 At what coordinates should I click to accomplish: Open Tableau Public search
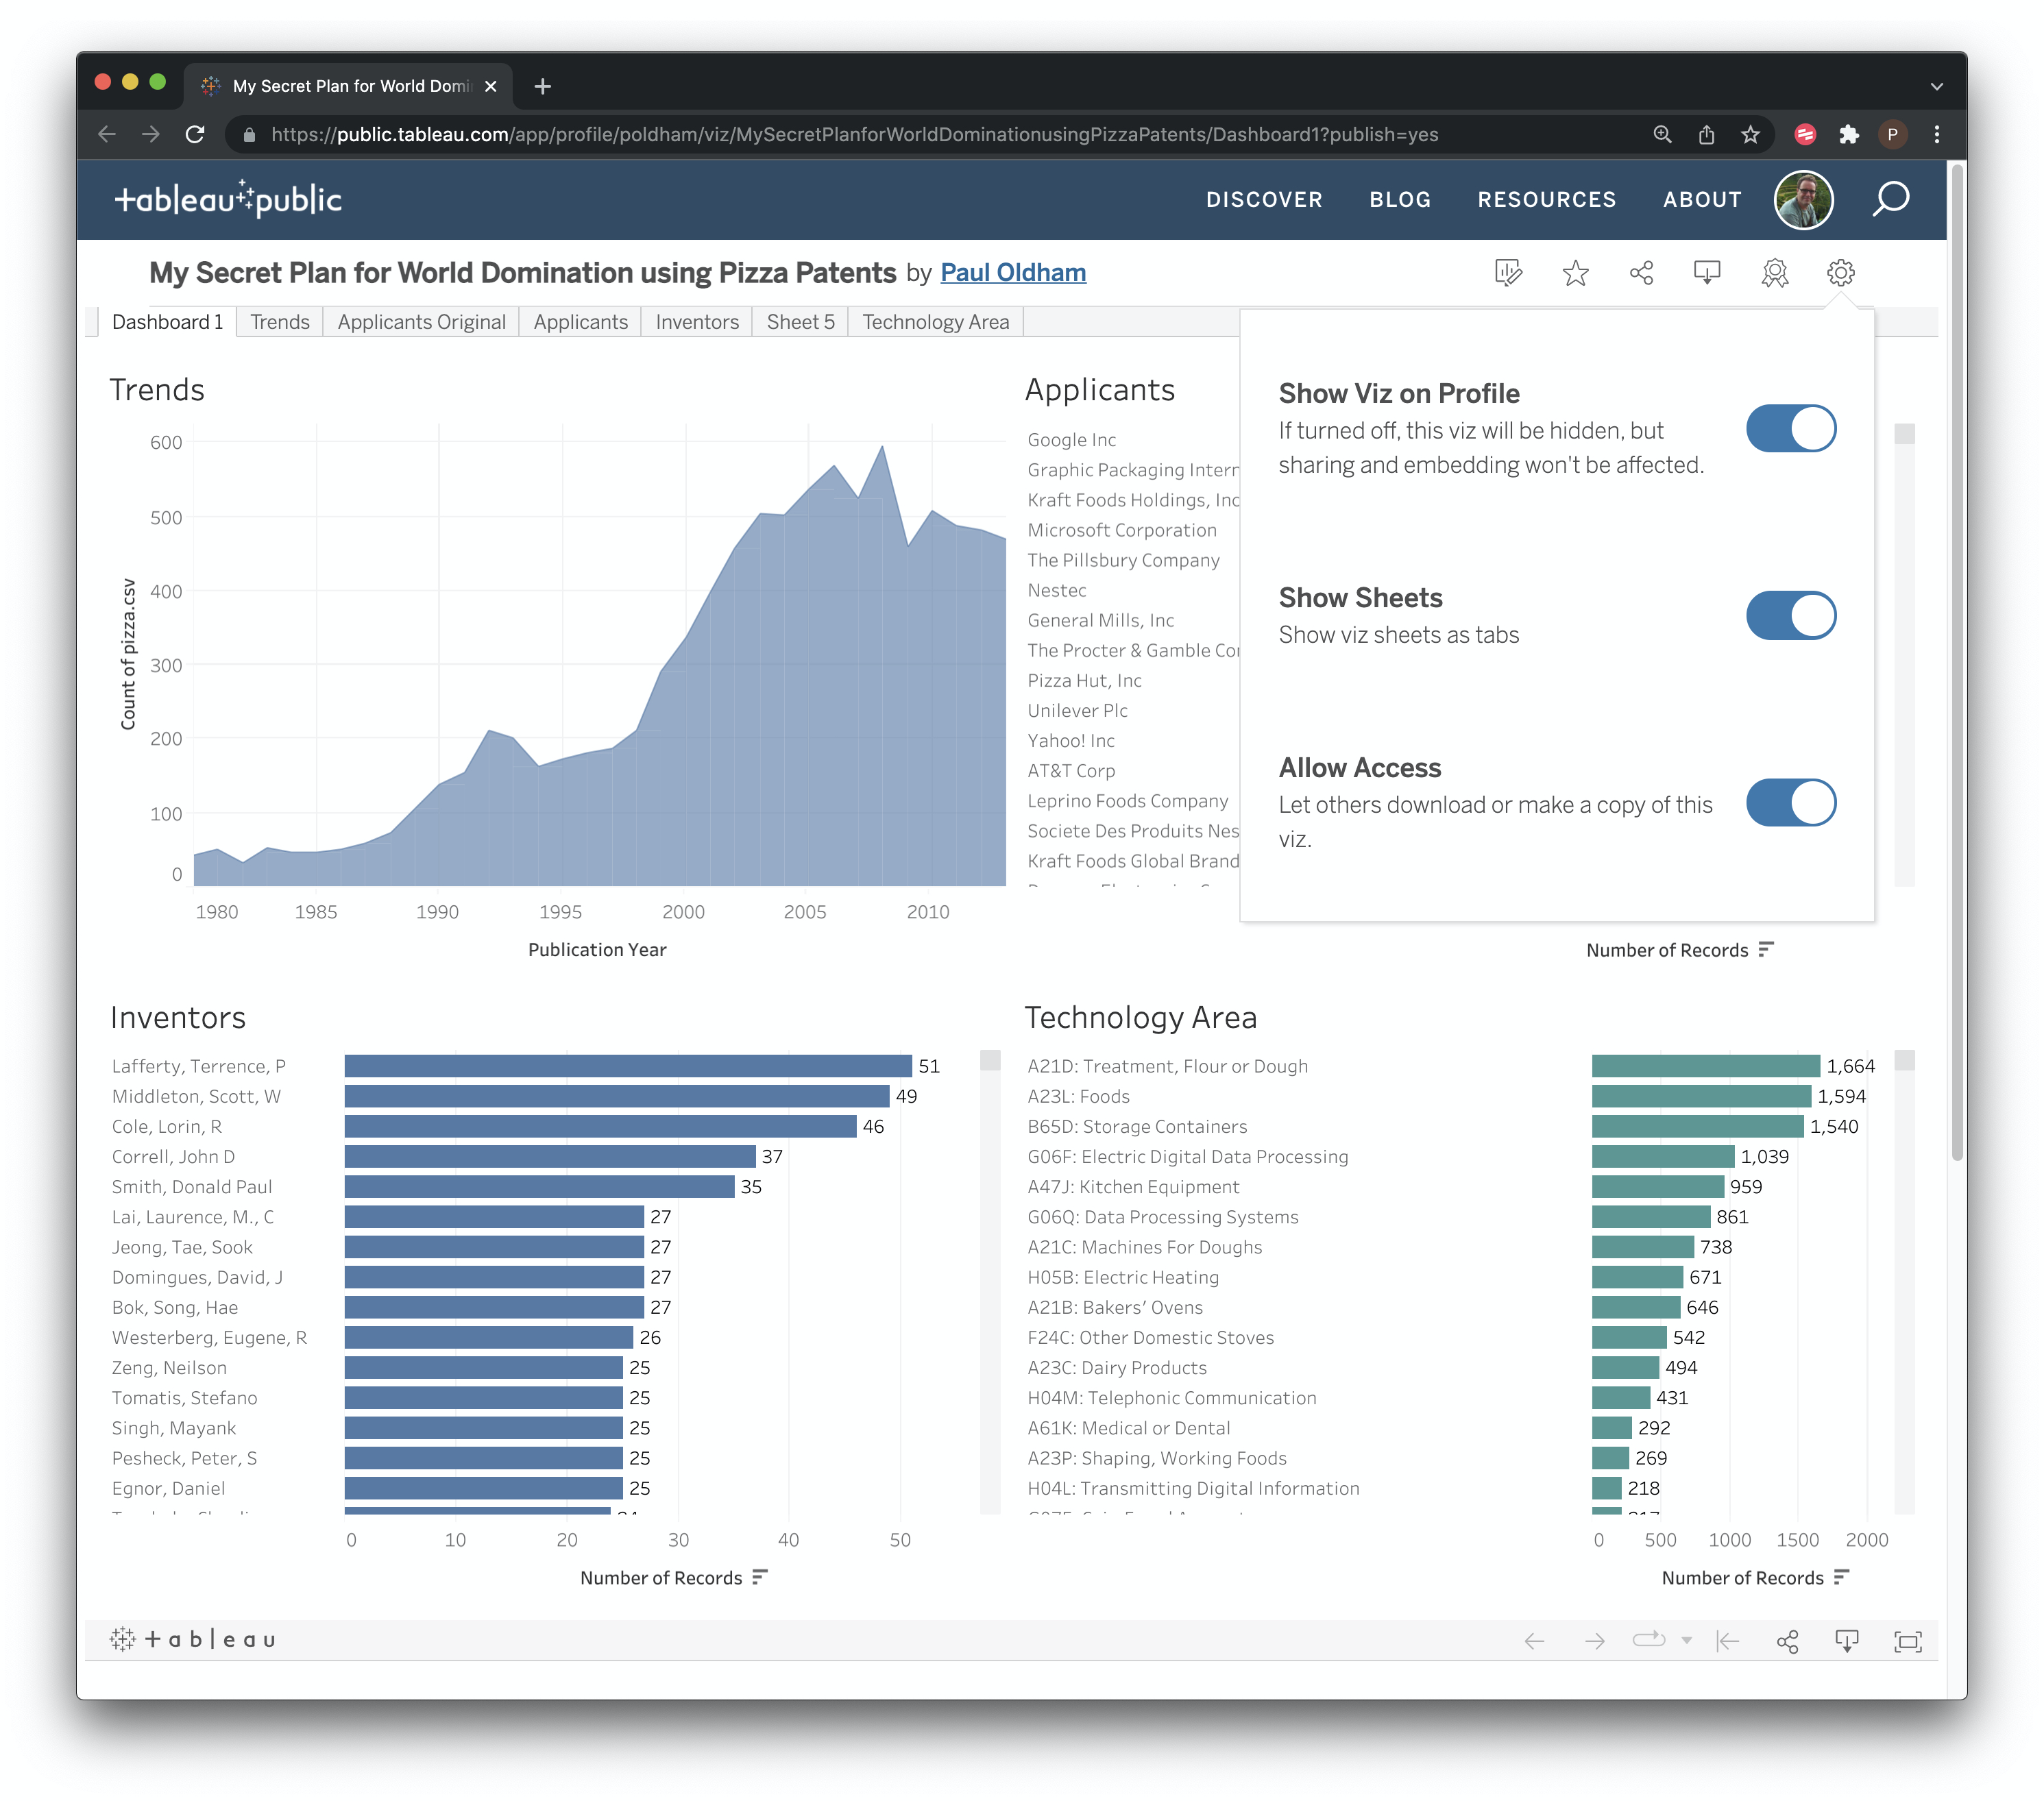coord(1892,200)
